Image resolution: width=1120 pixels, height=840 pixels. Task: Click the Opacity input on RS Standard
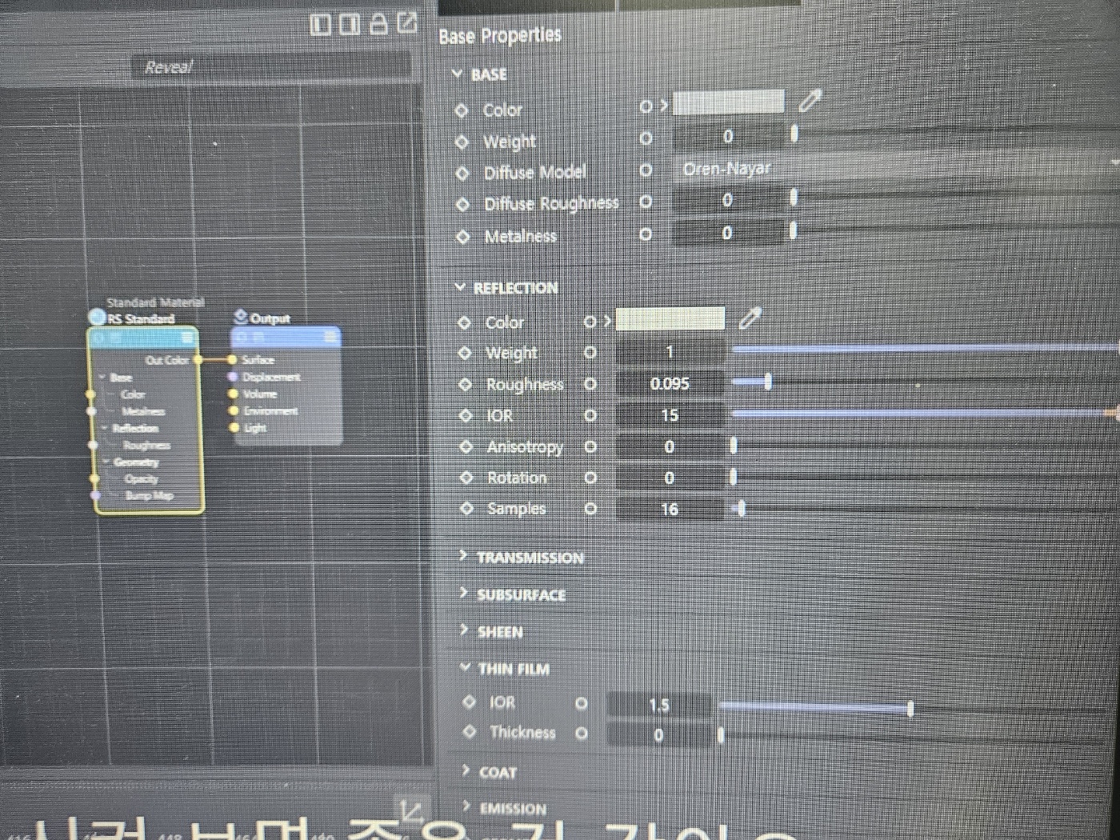[94, 479]
